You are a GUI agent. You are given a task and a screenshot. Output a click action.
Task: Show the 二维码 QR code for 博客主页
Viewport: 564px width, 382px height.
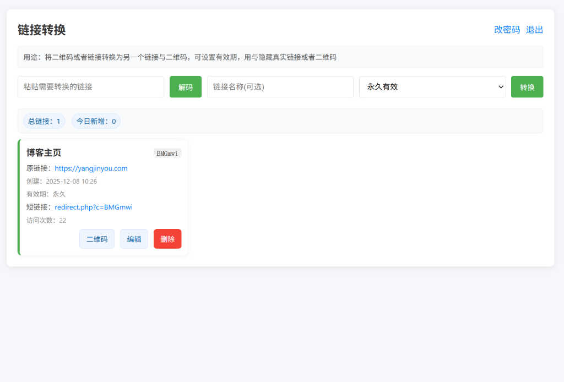tap(97, 239)
